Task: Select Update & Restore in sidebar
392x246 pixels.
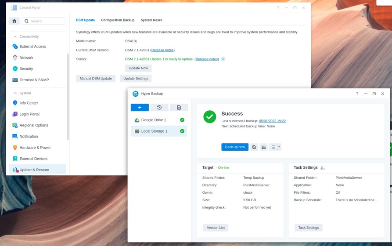Action: (x=37, y=170)
